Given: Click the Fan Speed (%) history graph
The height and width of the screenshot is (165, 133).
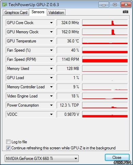Looking at the screenshot, I should click(105, 50).
